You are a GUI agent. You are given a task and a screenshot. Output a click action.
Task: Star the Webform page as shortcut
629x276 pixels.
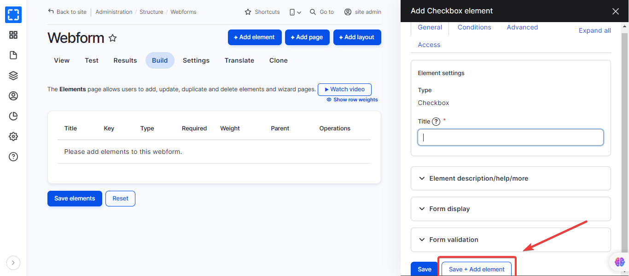[x=112, y=38]
